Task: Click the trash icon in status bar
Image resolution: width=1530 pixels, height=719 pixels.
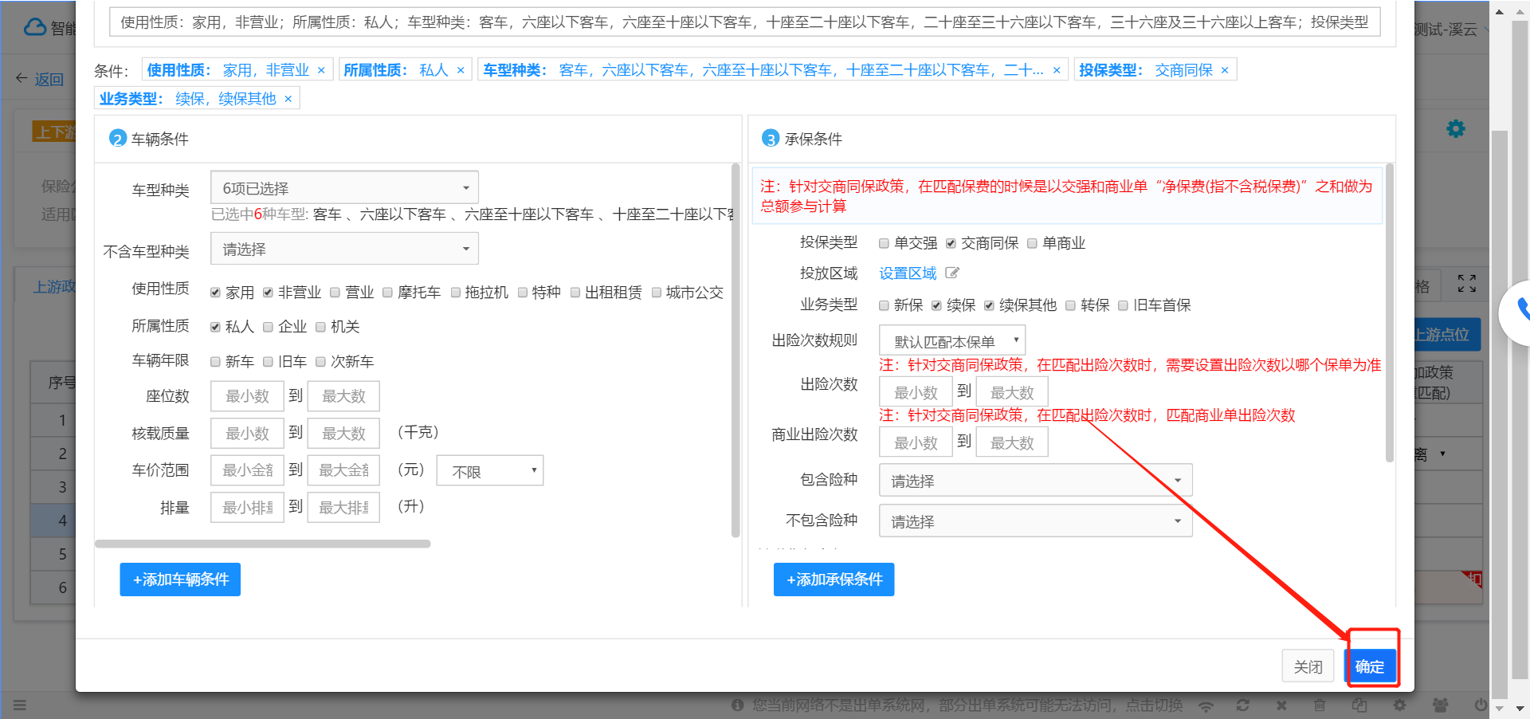Action: point(1320,705)
